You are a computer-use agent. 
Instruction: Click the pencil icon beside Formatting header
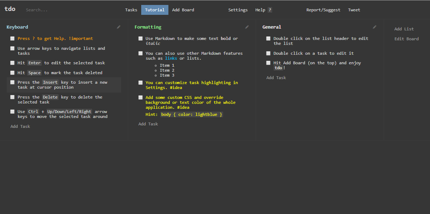pyautogui.click(x=247, y=27)
